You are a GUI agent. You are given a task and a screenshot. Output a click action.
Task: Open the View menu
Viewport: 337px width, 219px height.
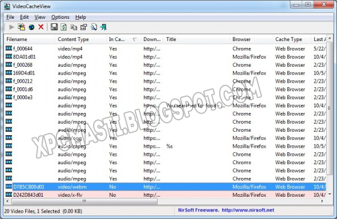click(40, 17)
